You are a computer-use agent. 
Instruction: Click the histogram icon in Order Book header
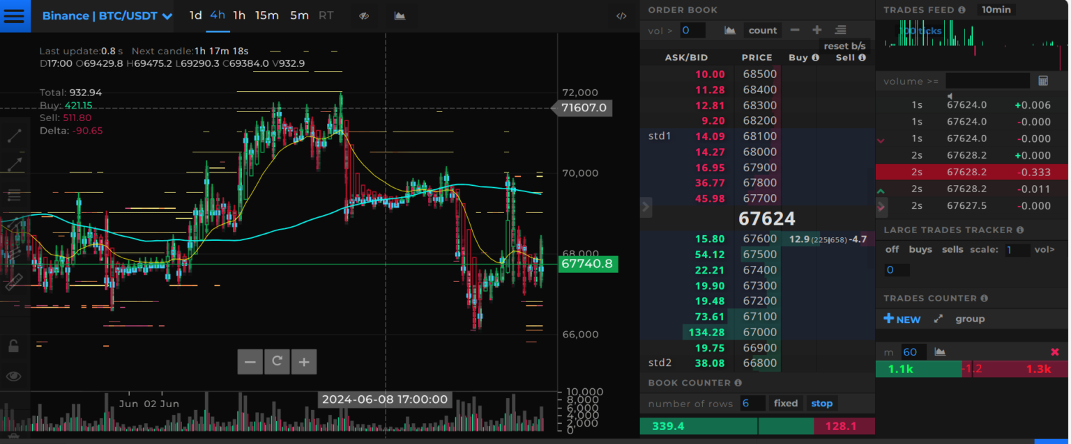(x=729, y=30)
